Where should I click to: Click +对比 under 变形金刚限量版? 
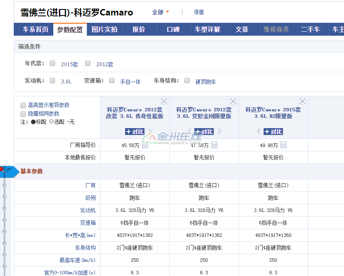[204, 132]
